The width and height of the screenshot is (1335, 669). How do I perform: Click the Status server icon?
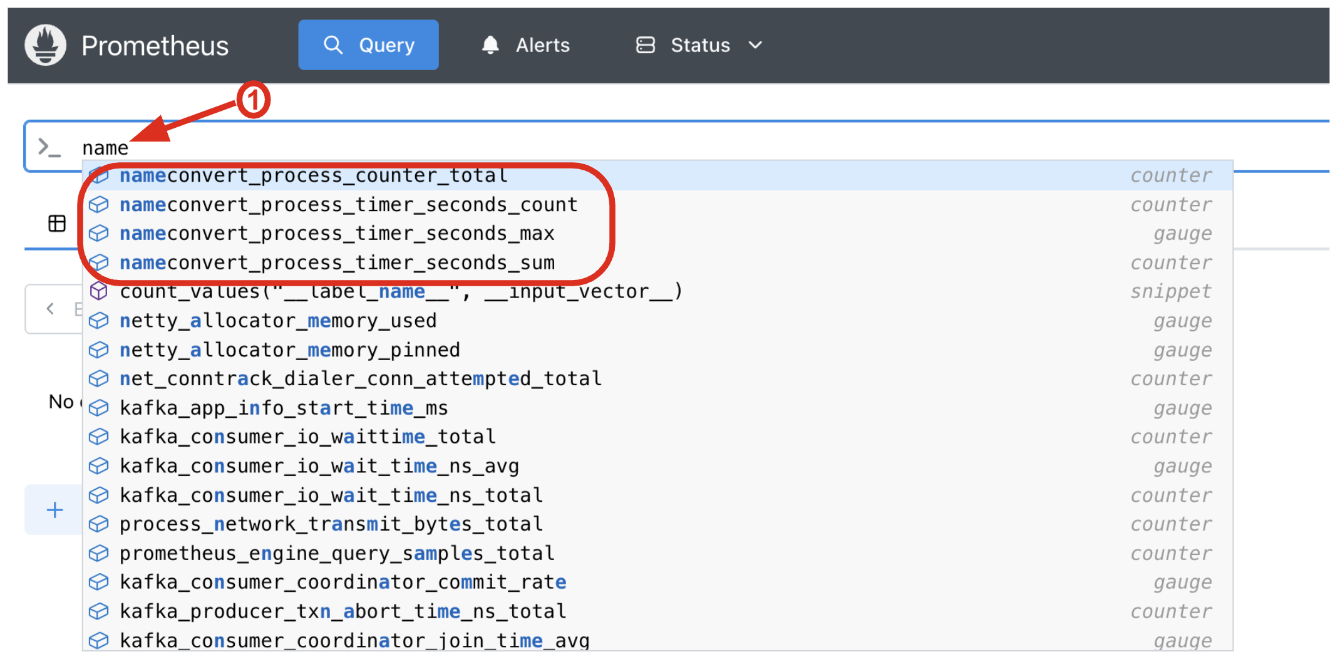645,45
